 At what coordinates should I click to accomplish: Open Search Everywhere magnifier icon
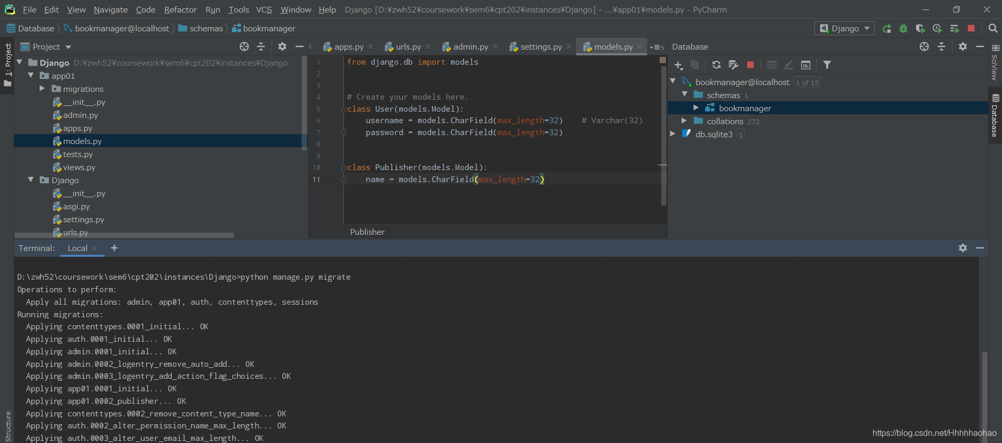(993, 28)
